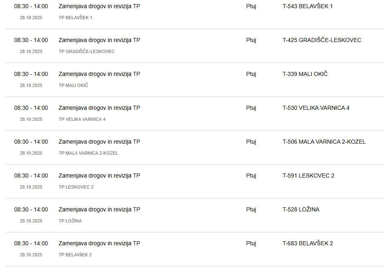Select the T-506 MALA VARNICA 2-KOZEL station label
The image size is (384, 271).
(324, 142)
